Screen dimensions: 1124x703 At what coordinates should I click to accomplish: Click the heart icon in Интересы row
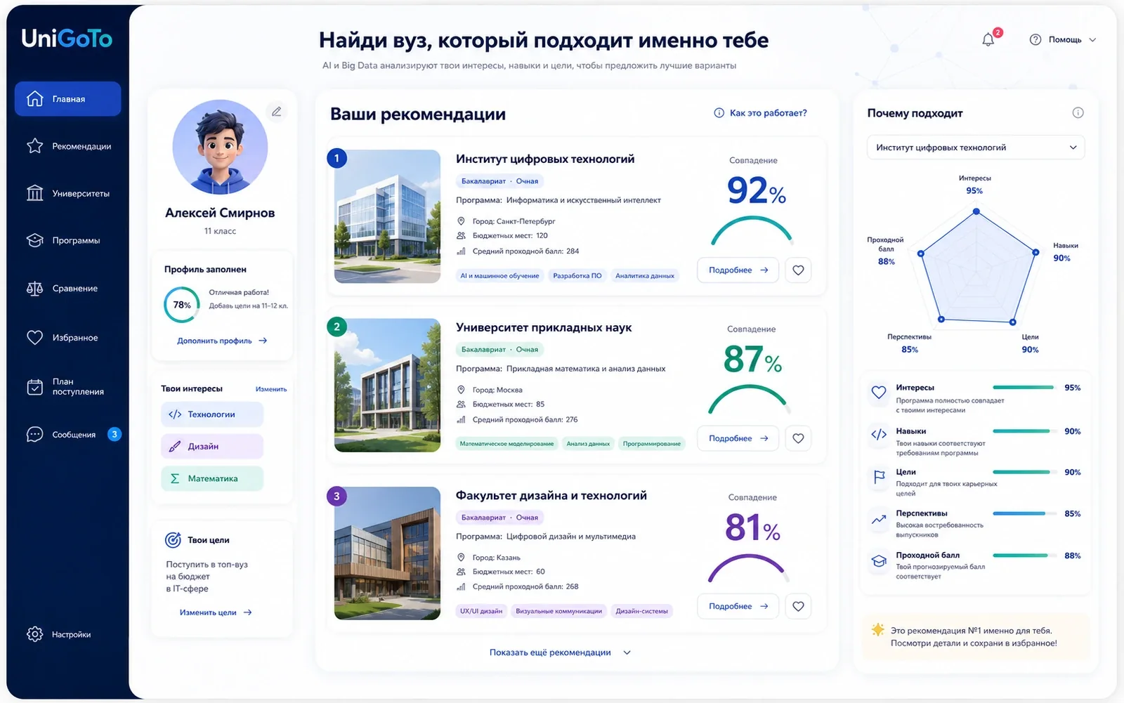coord(879,392)
